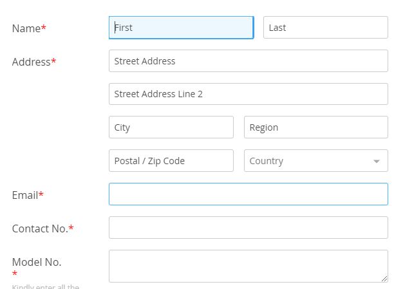Click the Model No. textarea resize handle
The width and height of the screenshot is (394, 289).
click(x=384, y=279)
